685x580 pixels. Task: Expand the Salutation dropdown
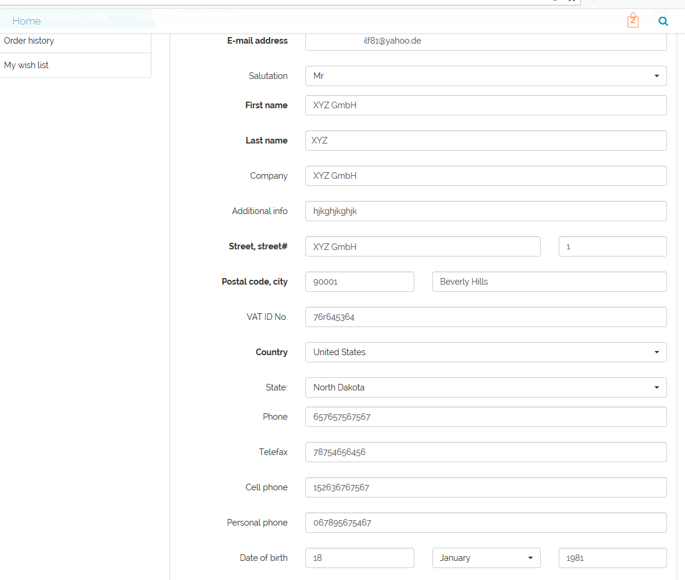click(486, 76)
